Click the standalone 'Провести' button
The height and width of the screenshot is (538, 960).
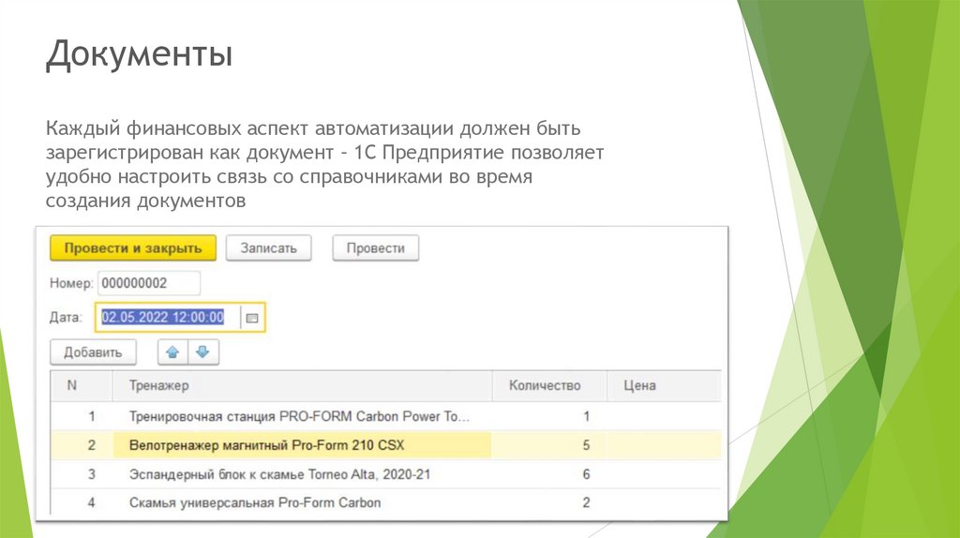pyautogui.click(x=375, y=247)
